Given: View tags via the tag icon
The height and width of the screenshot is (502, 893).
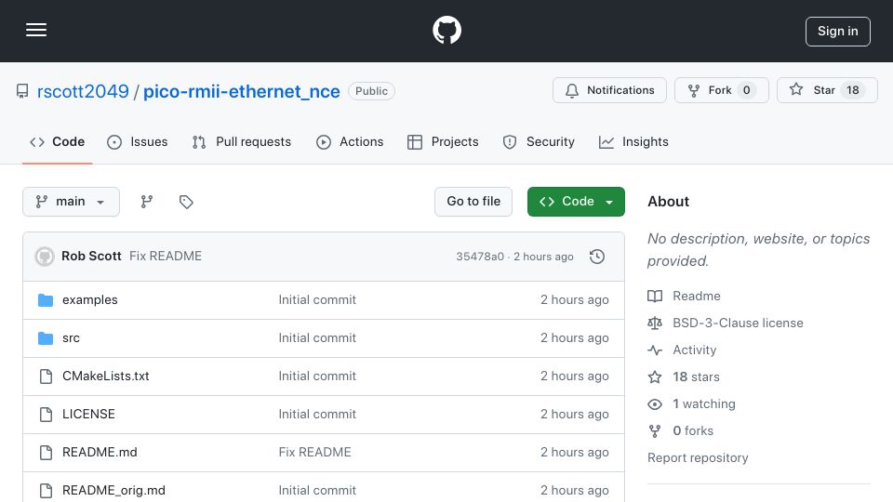Looking at the screenshot, I should coord(186,202).
